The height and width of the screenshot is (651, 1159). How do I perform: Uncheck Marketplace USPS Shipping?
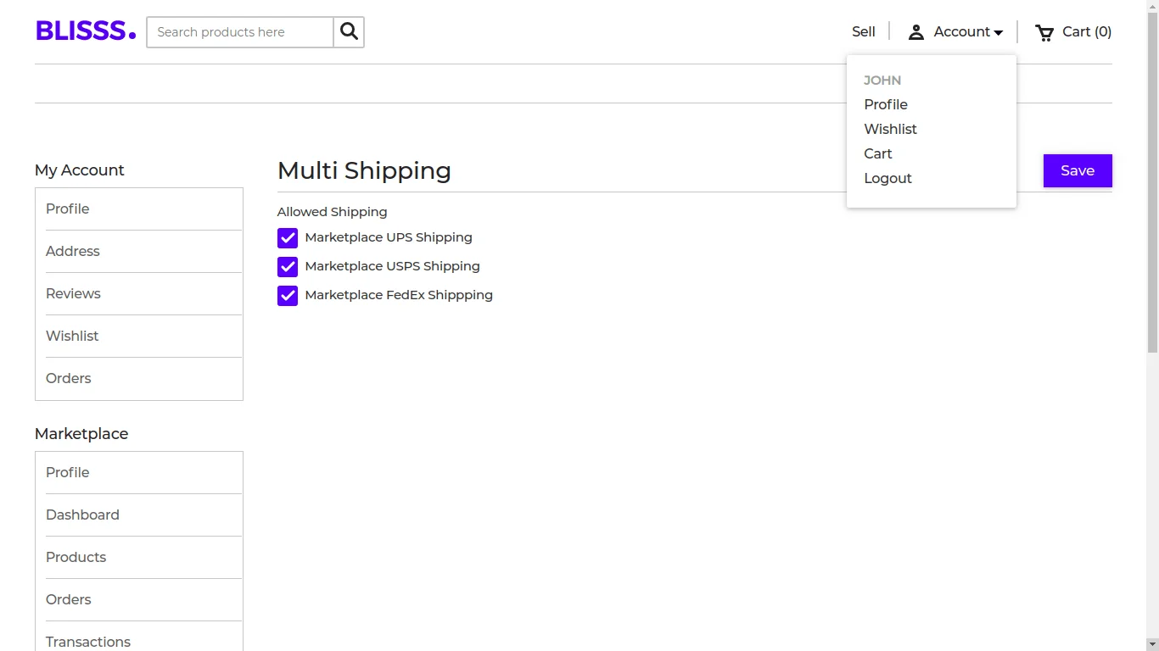[x=288, y=267]
